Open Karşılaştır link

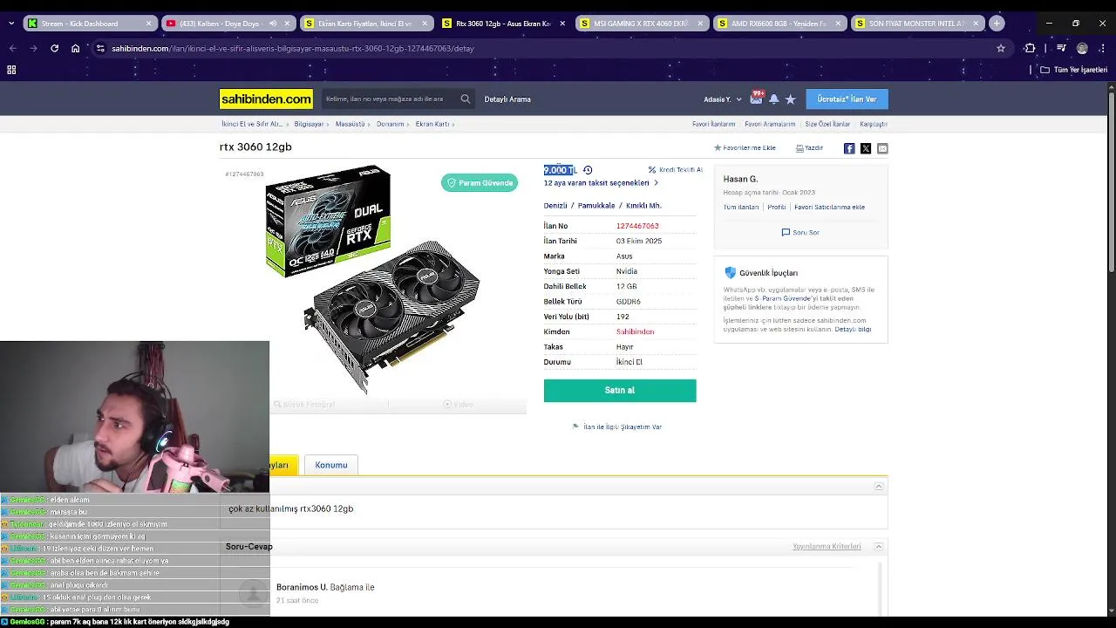pyautogui.click(x=874, y=124)
